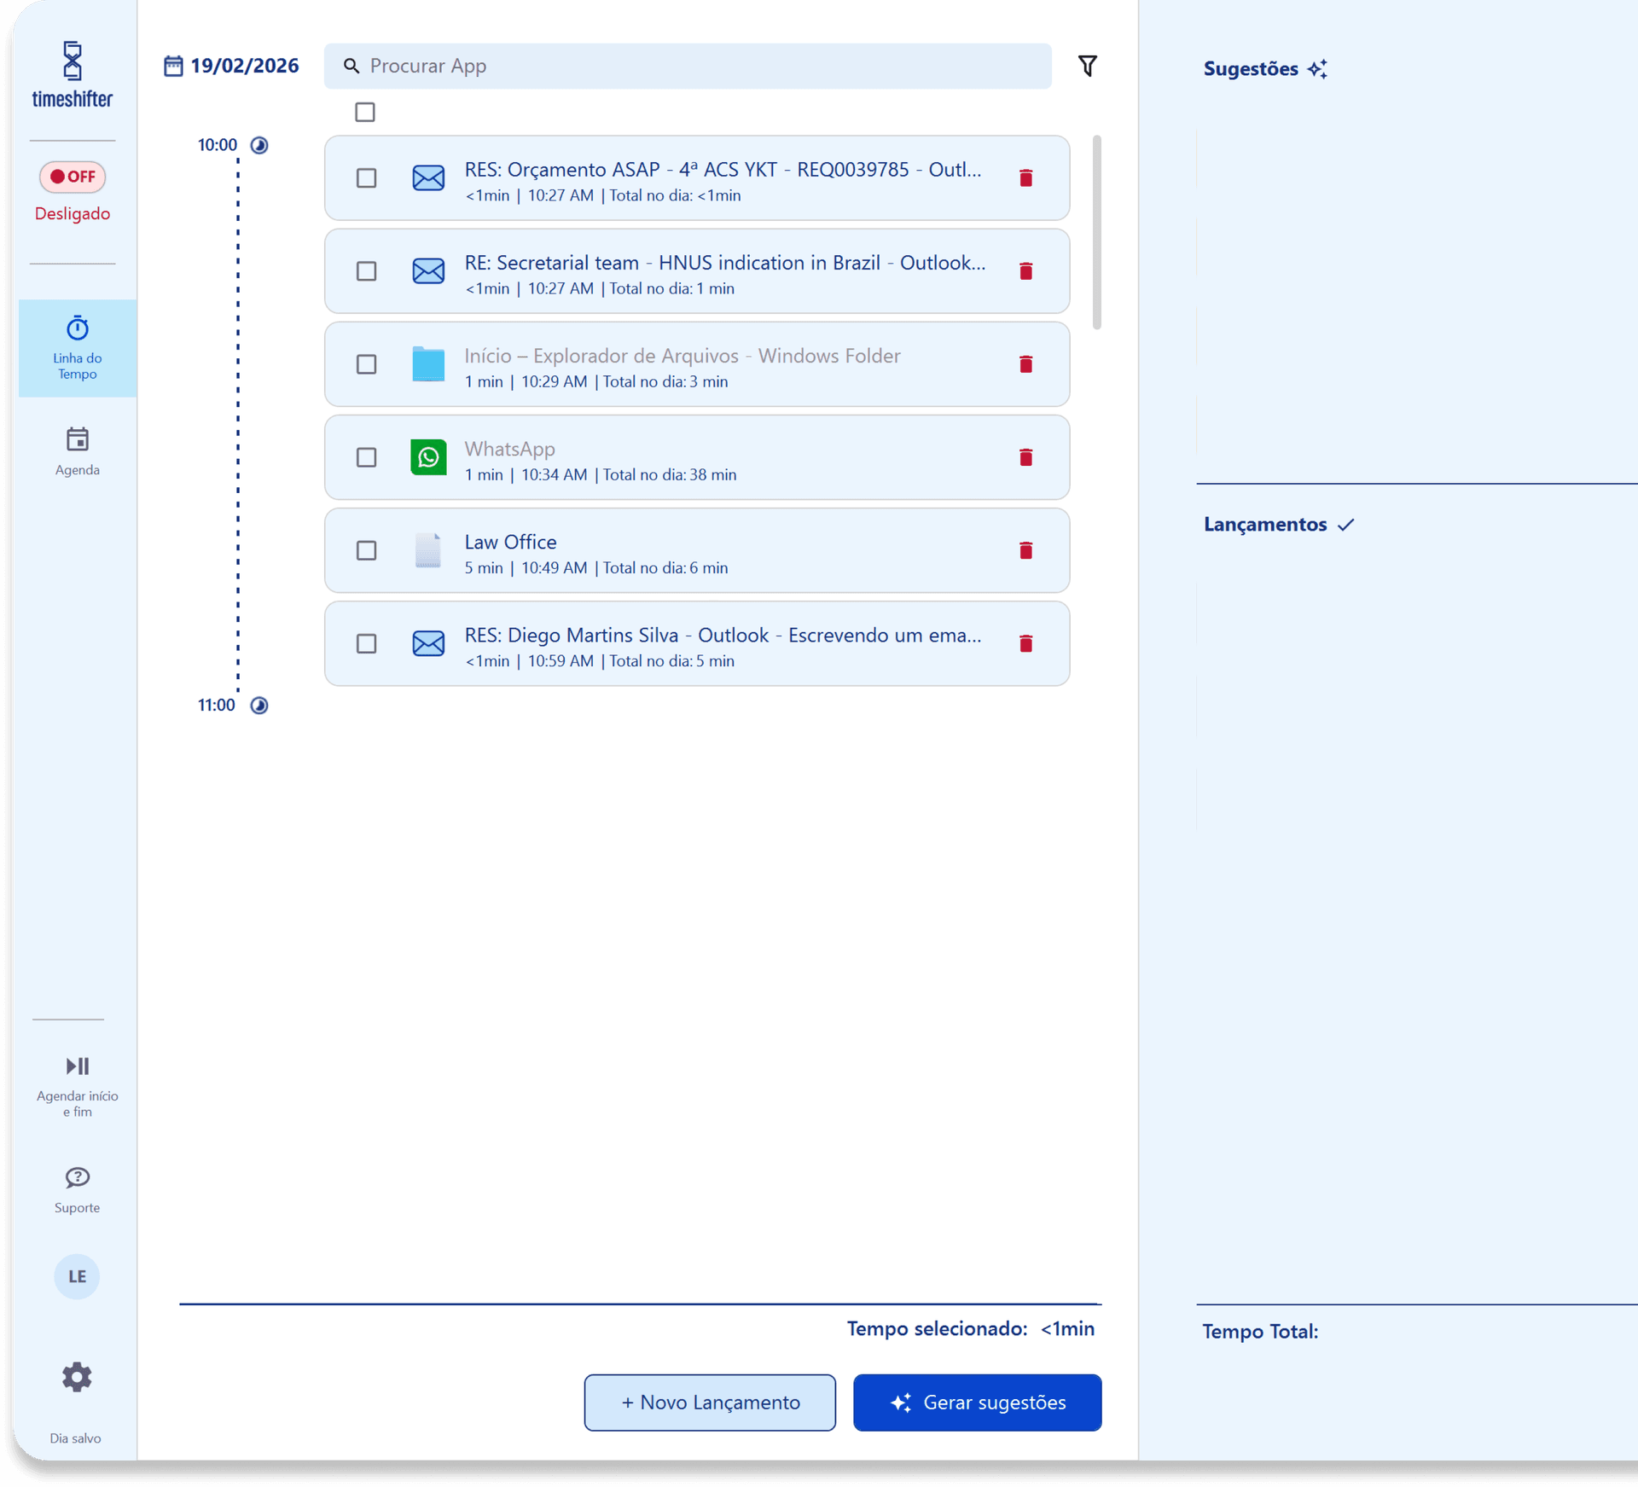Viewport: 1638px width, 1487px height.
Task: Toggle the OFF tracking switch
Action: [x=73, y=177]
